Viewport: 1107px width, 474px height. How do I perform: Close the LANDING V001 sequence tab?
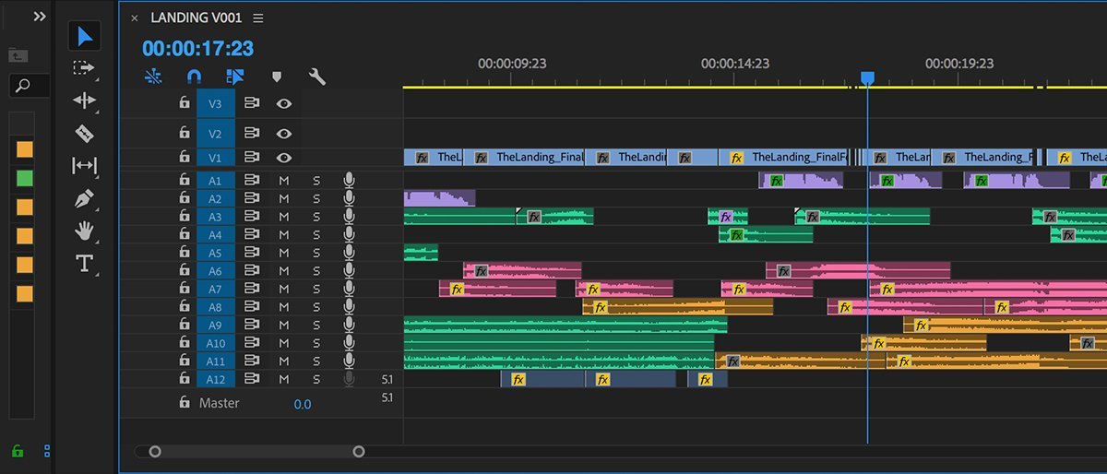click(x=135, y=18)
